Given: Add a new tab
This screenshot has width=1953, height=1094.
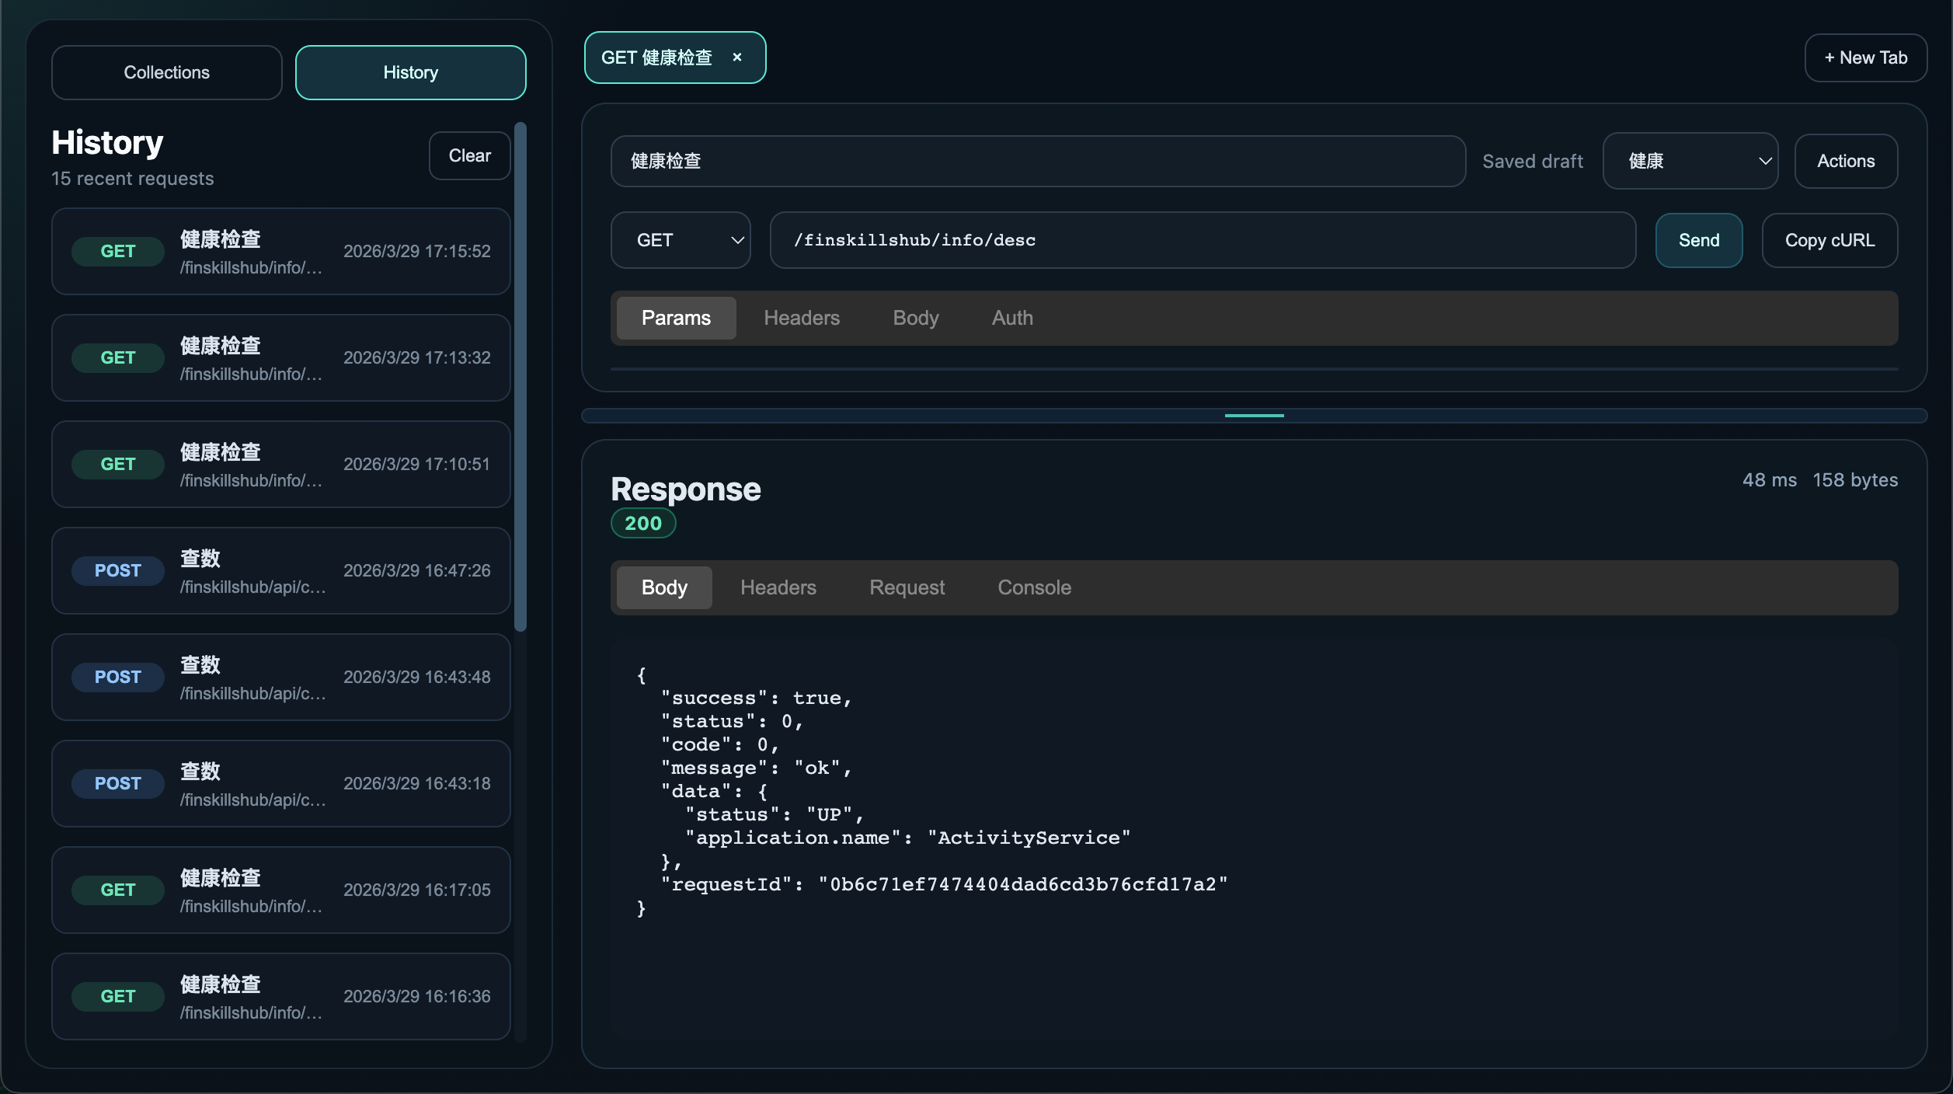Looking at the screenshot, I should [1865, 57].
